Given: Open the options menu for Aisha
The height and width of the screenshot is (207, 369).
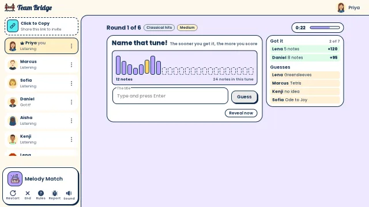Looking at the screenshot, I should pos(71,121).
